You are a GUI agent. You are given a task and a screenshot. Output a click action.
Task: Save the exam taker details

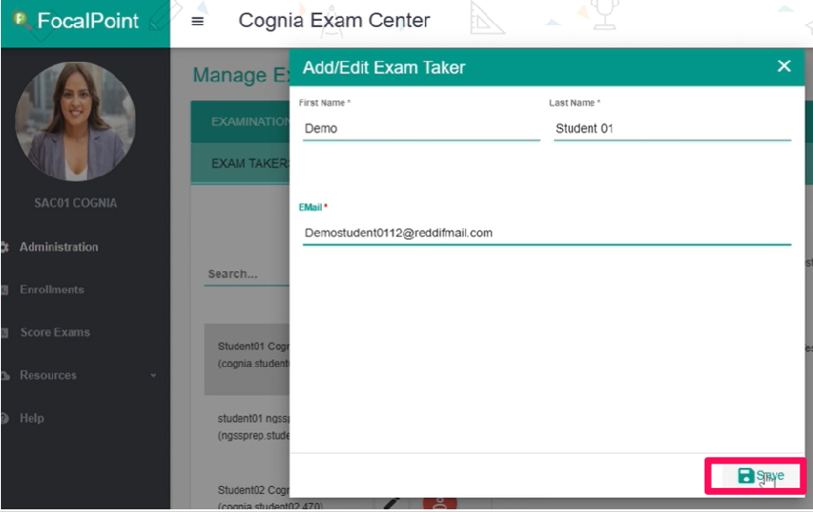pyautogui.click(x=760, y=476)
